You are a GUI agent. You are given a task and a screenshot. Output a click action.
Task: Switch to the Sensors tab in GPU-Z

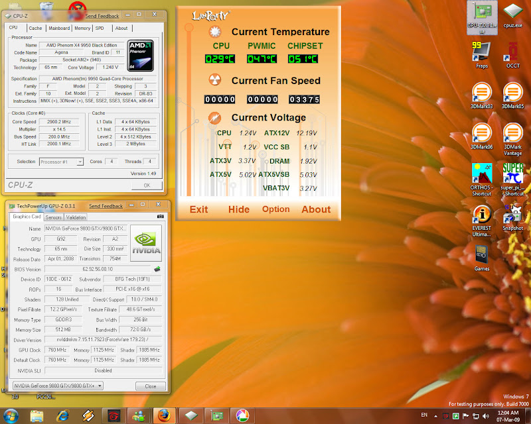54,217
